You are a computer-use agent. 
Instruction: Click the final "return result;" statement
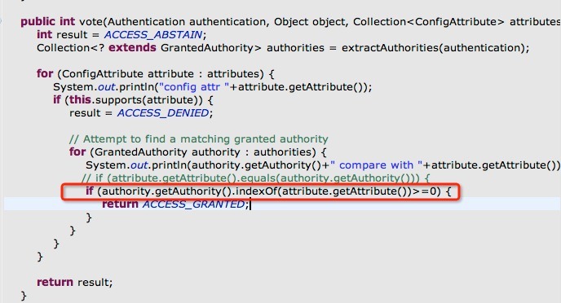tap(74, 283)
